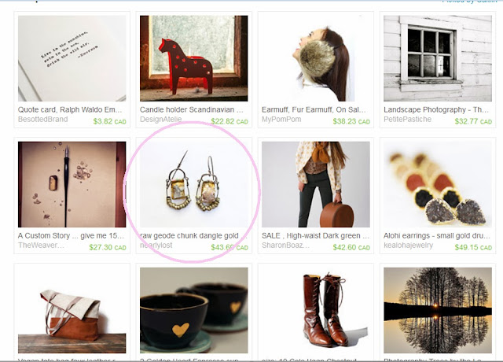Click the golden heart espresso cups image
The height and width of the screenshot is (362, 503).
[x=194, y=310]
